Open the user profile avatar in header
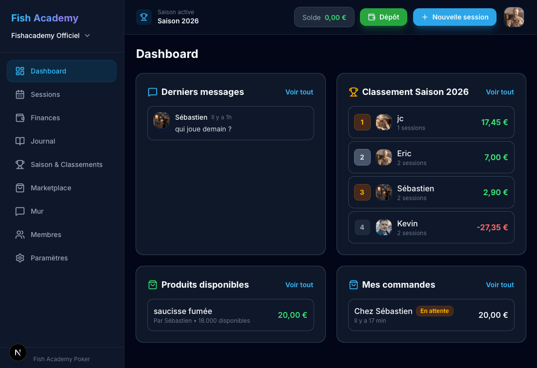 (514, 17)
